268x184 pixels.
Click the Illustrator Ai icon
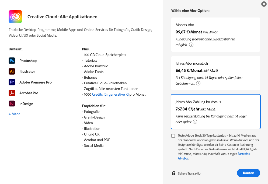click(x=12, y=71)
